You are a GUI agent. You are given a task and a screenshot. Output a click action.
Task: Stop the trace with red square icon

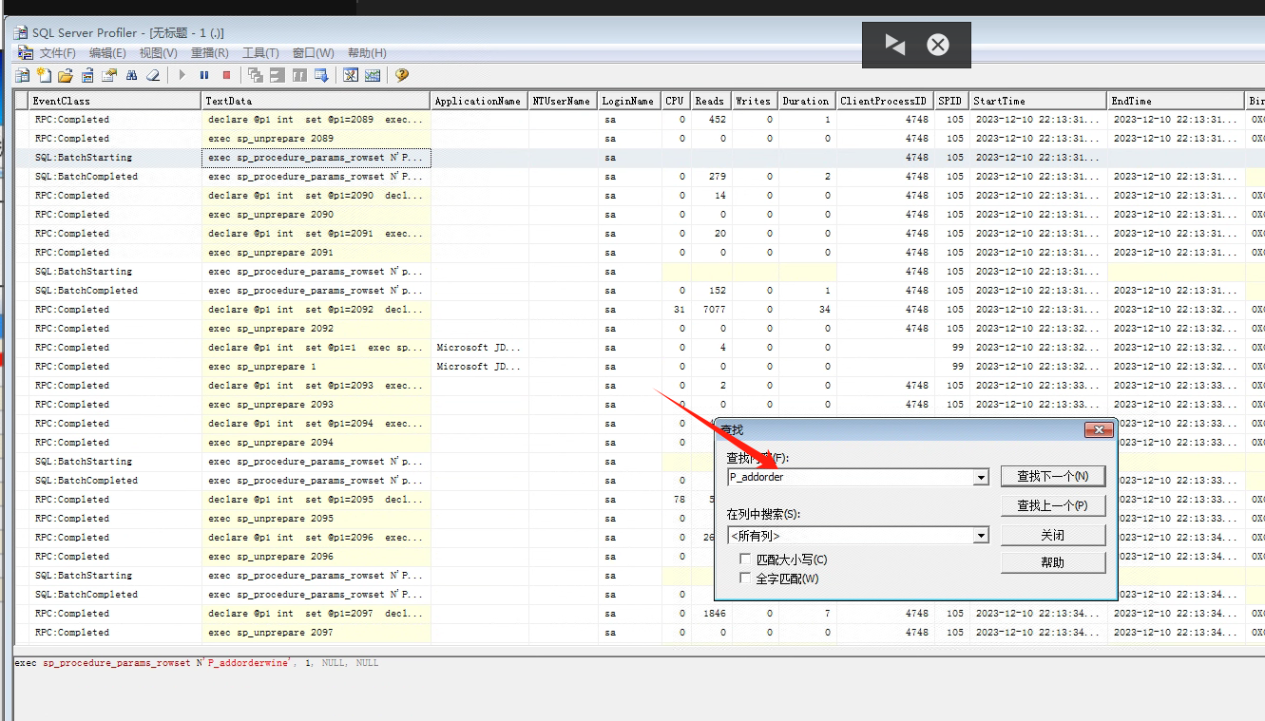pyautogui.click(x=226, y=75)
